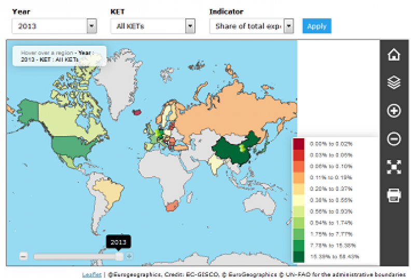Screen dimensions: 415x280
Task: Expand the KET dropdown showing All KETs
Action: tap(153, 26)
